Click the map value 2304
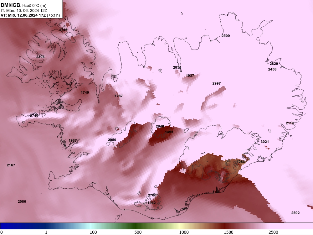313x235 pixels. click(x=40, y=57)
